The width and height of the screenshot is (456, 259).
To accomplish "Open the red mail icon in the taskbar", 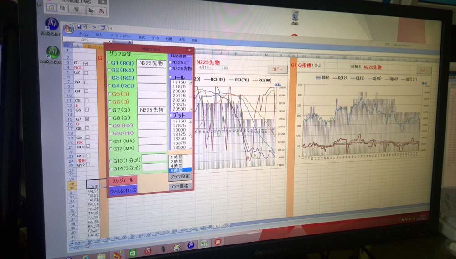I will (218, 242).
